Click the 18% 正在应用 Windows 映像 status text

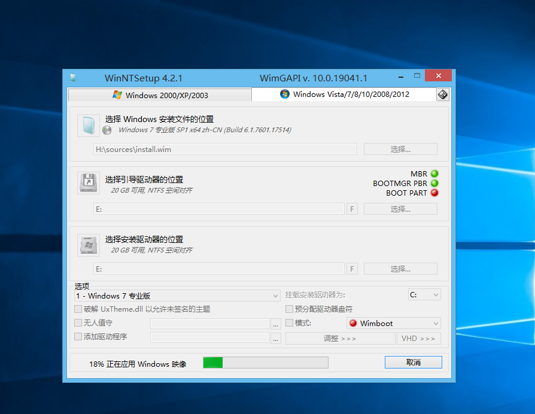138,364
